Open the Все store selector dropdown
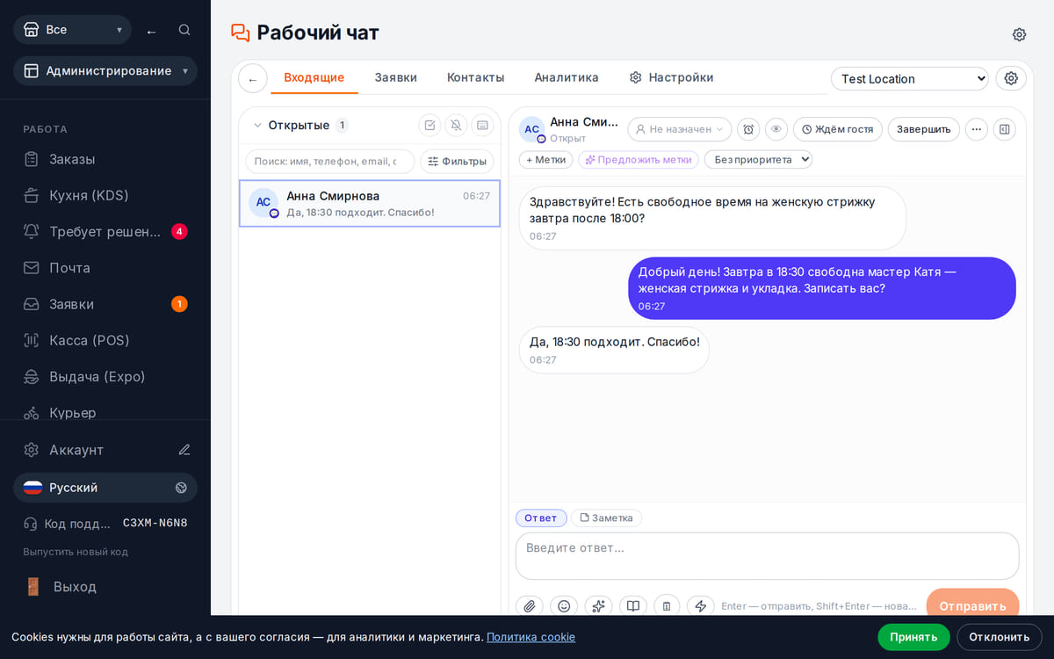This screenshot has height=659, width=1054. point(72,30)
